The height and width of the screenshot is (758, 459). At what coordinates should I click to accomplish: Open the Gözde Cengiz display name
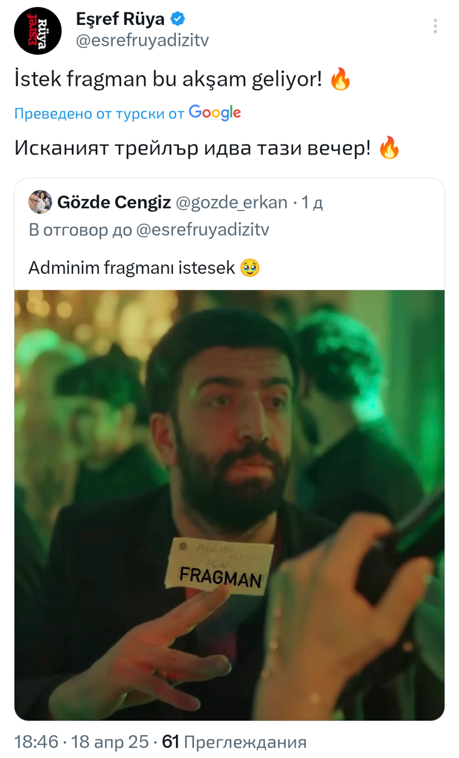pos(114,202)
